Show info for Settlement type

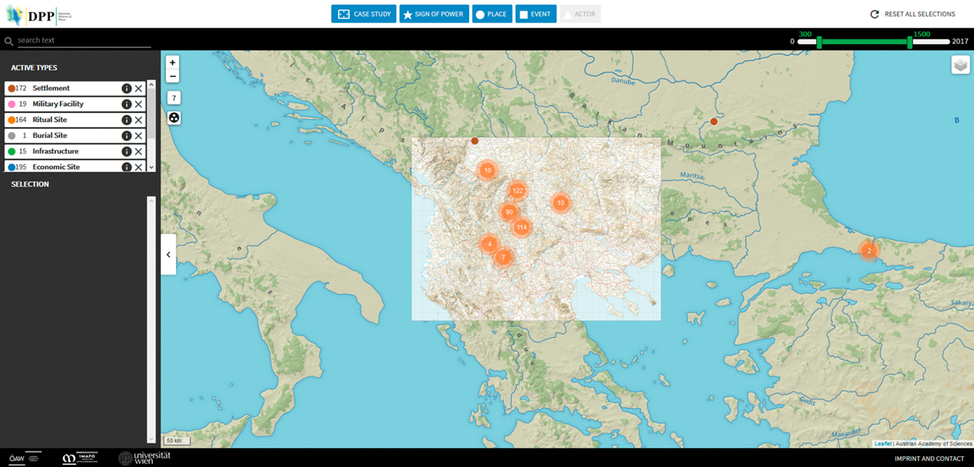coord(126,89)
